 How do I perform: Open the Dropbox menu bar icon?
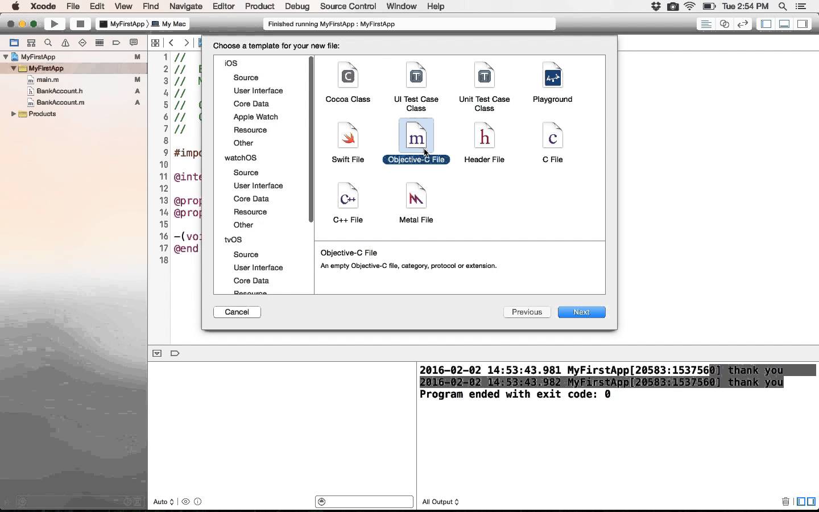656,6
